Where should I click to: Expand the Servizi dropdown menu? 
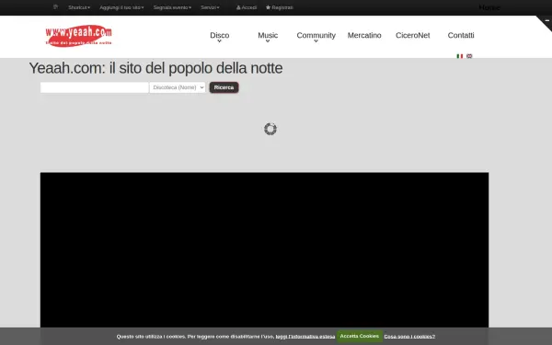point(210,7)
